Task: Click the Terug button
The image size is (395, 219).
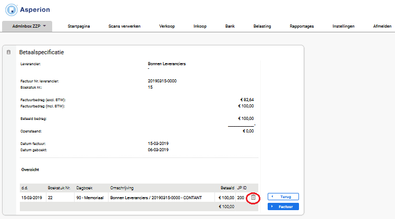Action: pos(283,197)
